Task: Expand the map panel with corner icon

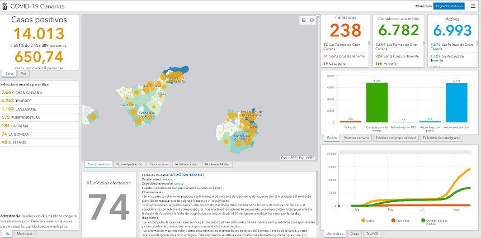Action: coord(318,15)
